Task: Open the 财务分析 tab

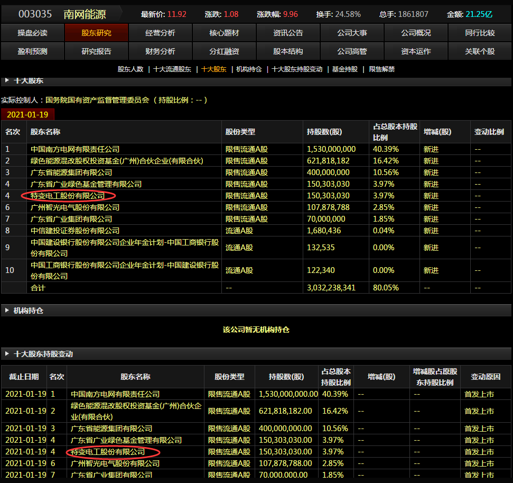Action: point(160,51)
